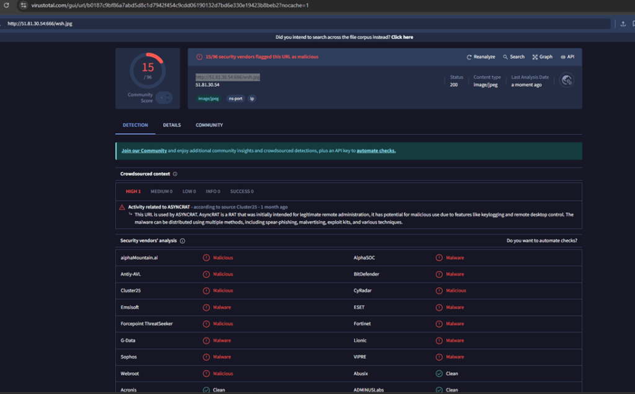Click the download icon right of the URL bar
635x394 pixels.
623,24
